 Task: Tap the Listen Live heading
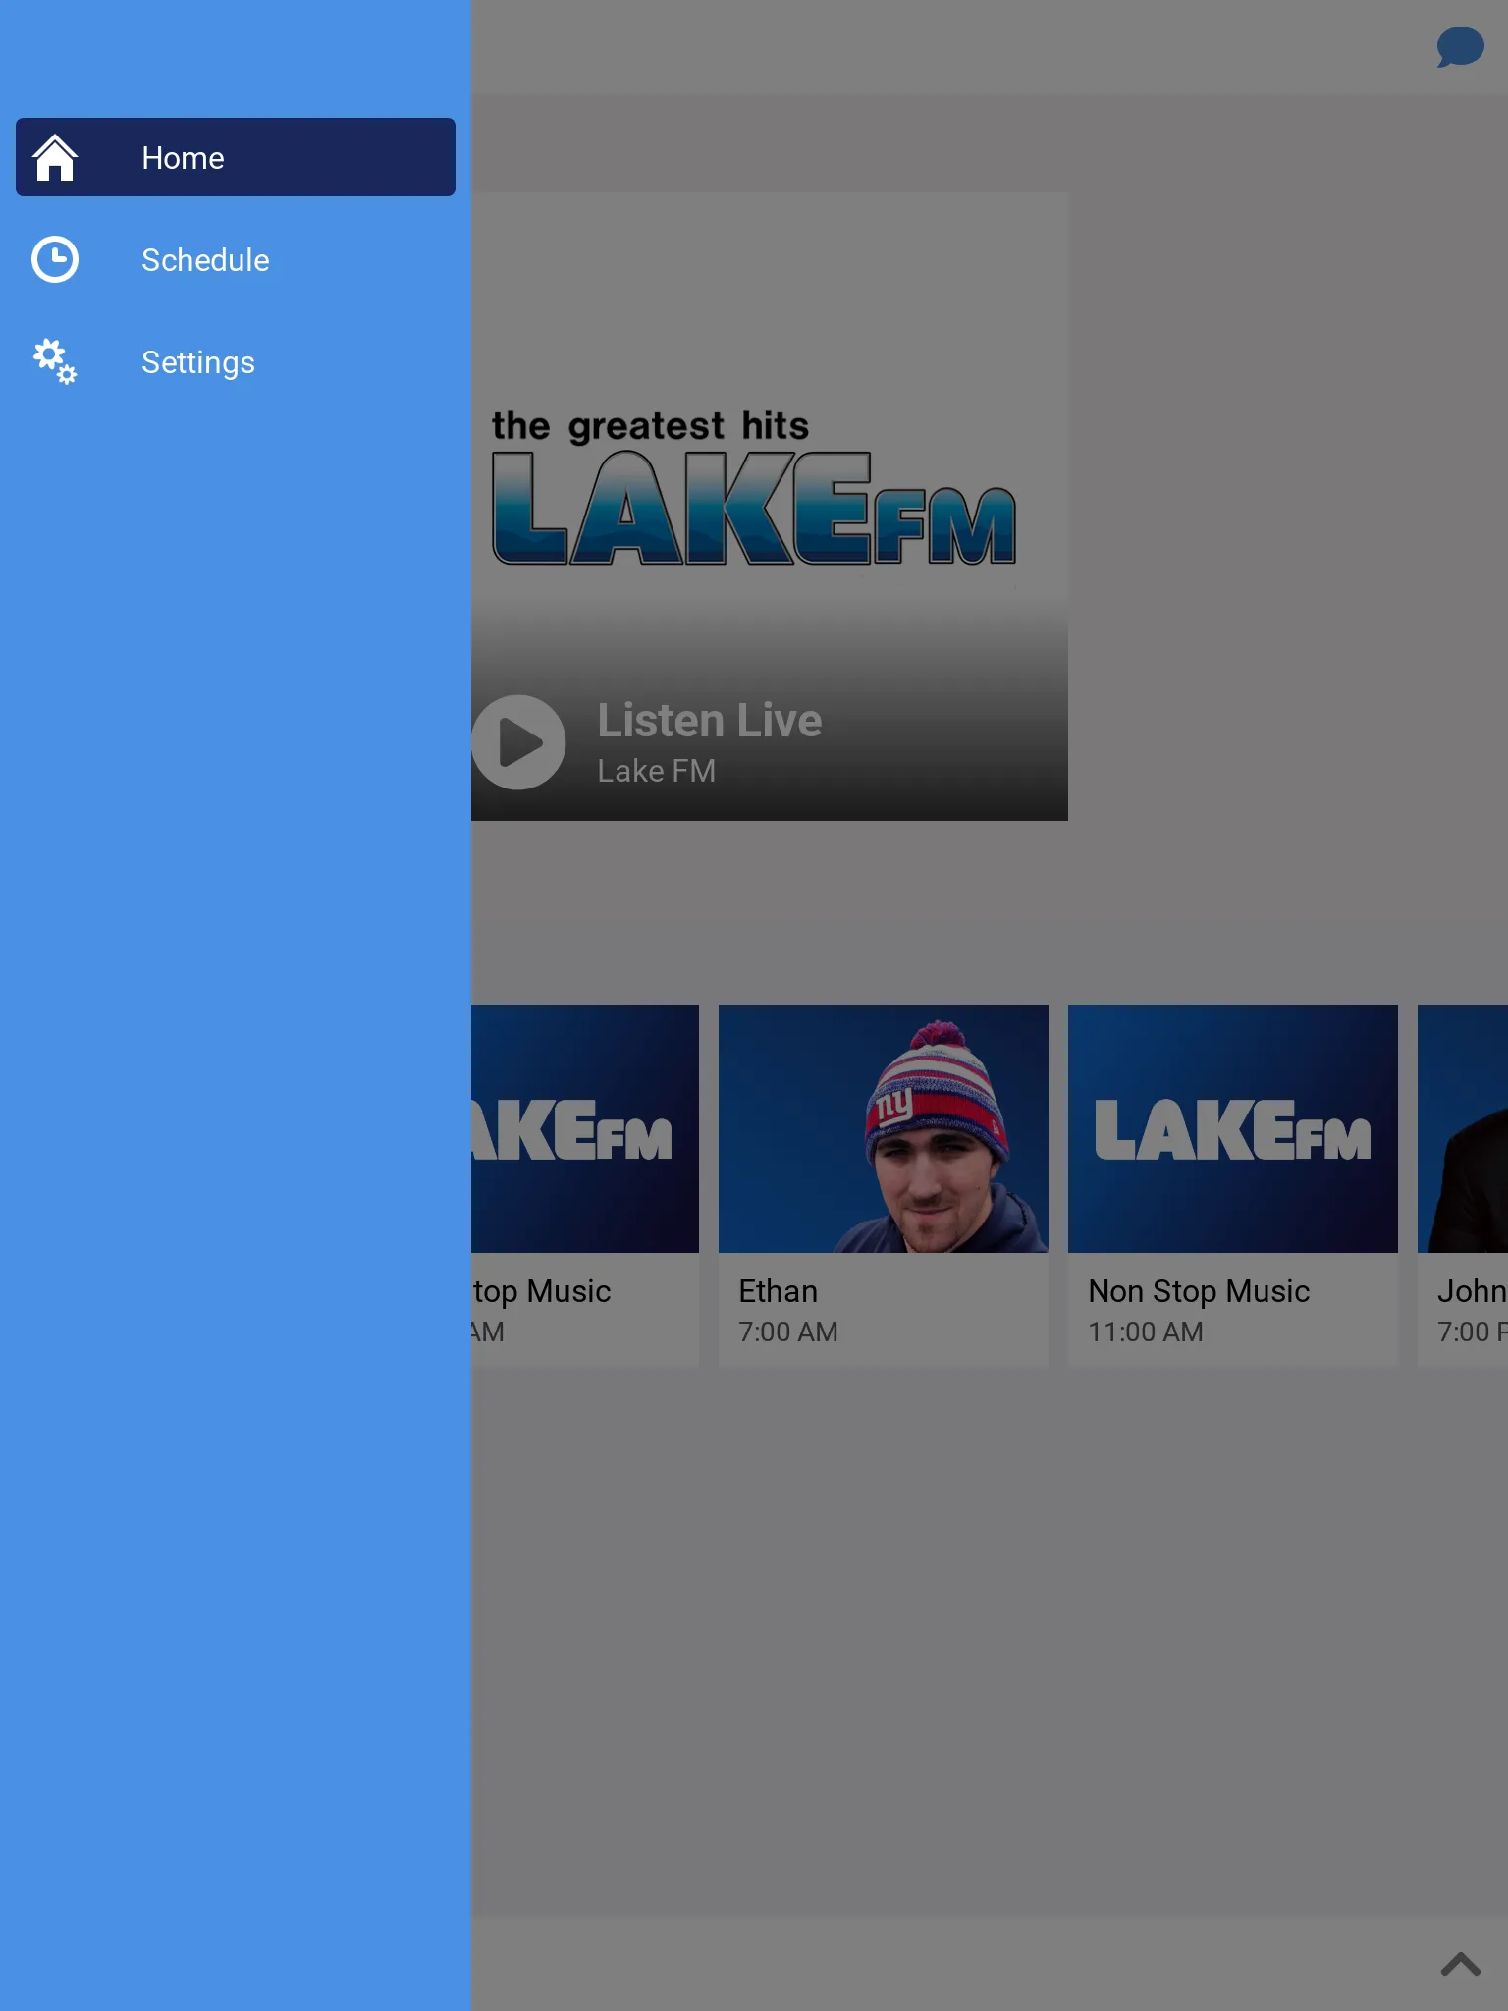tap(710, 720)
